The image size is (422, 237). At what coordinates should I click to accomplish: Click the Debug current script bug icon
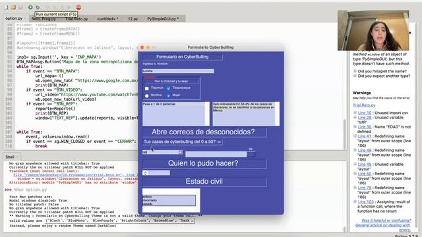[x=38, y=7]
